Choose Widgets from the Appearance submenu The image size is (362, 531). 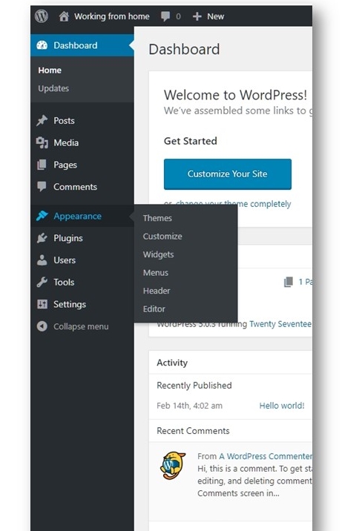(158, 254)
